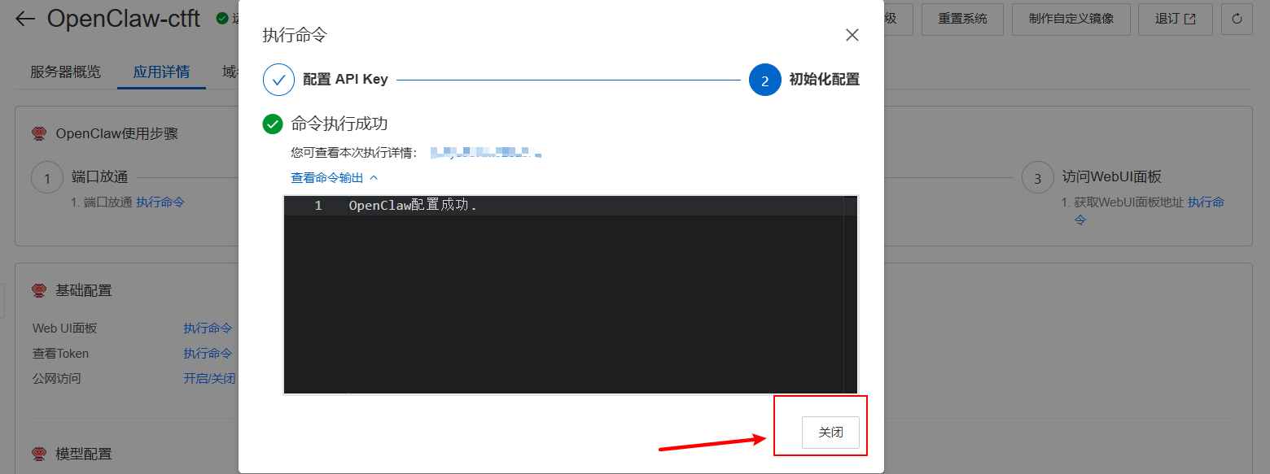Click the OpenClaw-ctft page title
The width and height of the screenshot is (1270, 474).
click(x=124, y=19)
